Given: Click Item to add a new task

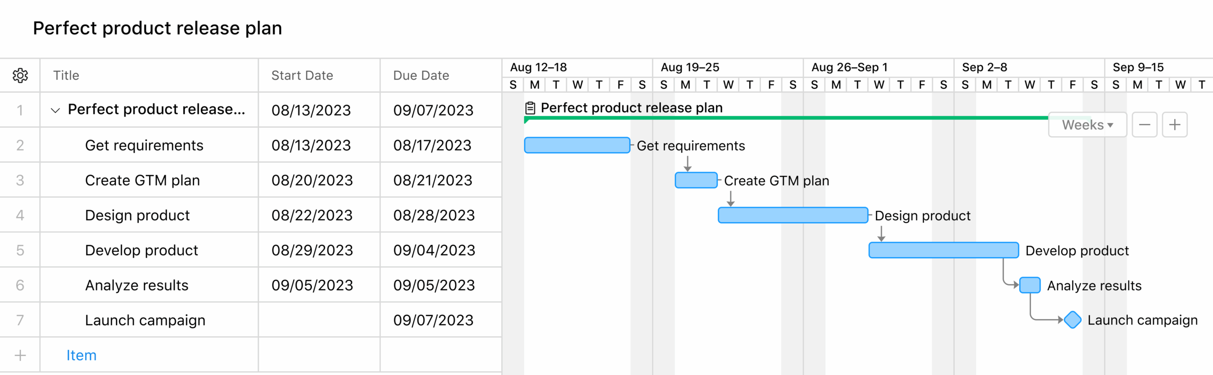Looking at the screenshot, I should [x=81, y=355].
